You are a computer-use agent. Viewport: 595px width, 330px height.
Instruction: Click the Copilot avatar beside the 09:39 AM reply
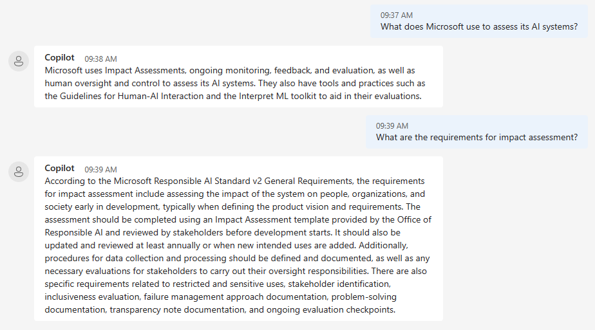pos(19,172)
